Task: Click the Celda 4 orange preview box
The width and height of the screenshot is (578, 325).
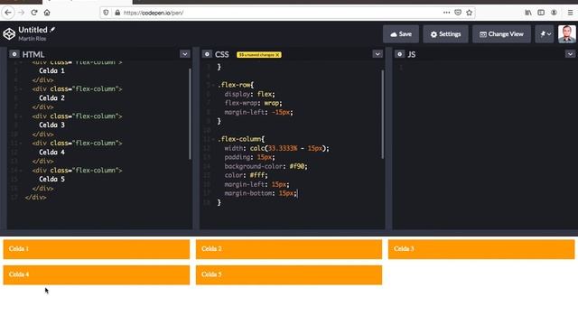Action: [x=97, y=274]
